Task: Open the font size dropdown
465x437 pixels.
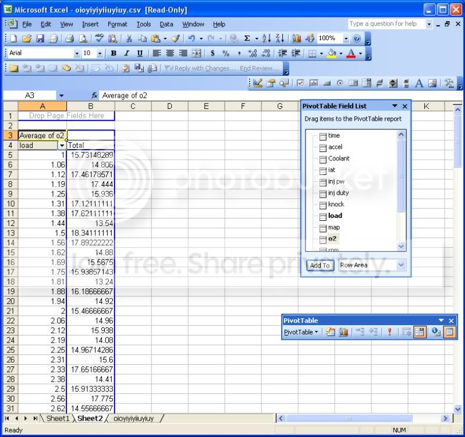Action: tap(100, 54)
